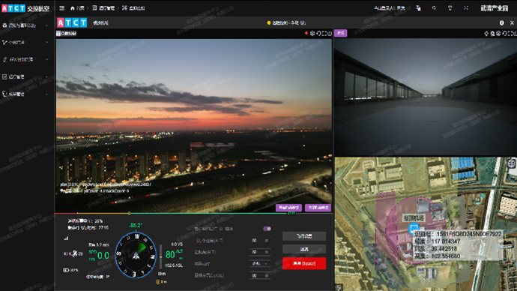Open dropdown in flight parameters panel
517x291 pixels.
coord(260,263)
